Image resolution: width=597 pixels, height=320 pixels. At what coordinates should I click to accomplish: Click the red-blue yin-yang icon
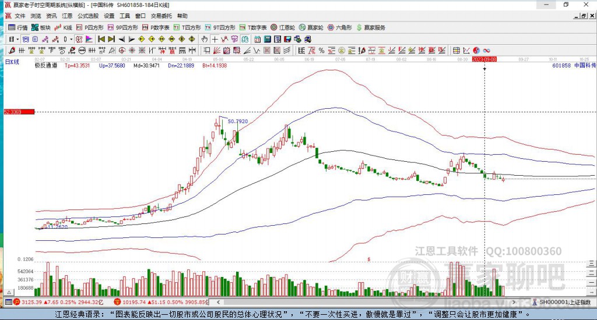476,51
